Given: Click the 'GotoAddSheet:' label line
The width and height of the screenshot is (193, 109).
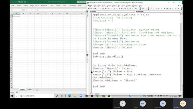Looking at the screenshot, I should pos(104,78).
